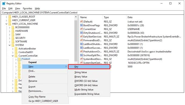
Task: Open the Favorites menu
Action: pyautogui.click(x=28, y=9)
